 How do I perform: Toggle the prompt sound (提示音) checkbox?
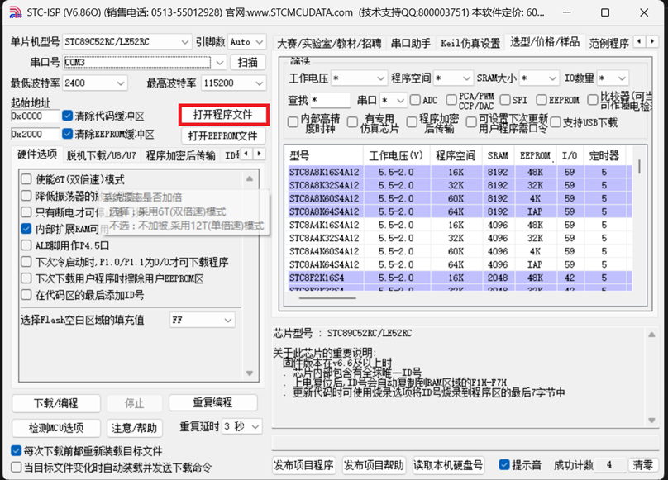503,464
